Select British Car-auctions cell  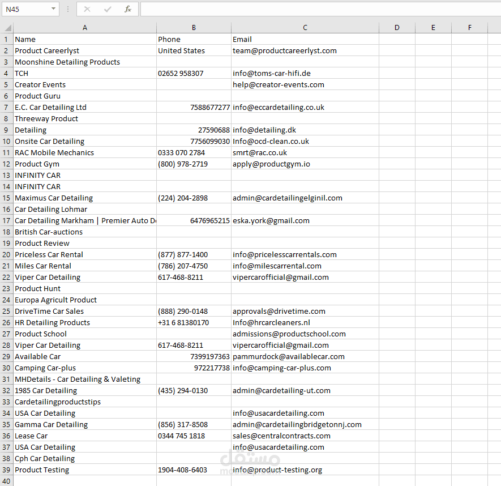[x=85, y=232]
